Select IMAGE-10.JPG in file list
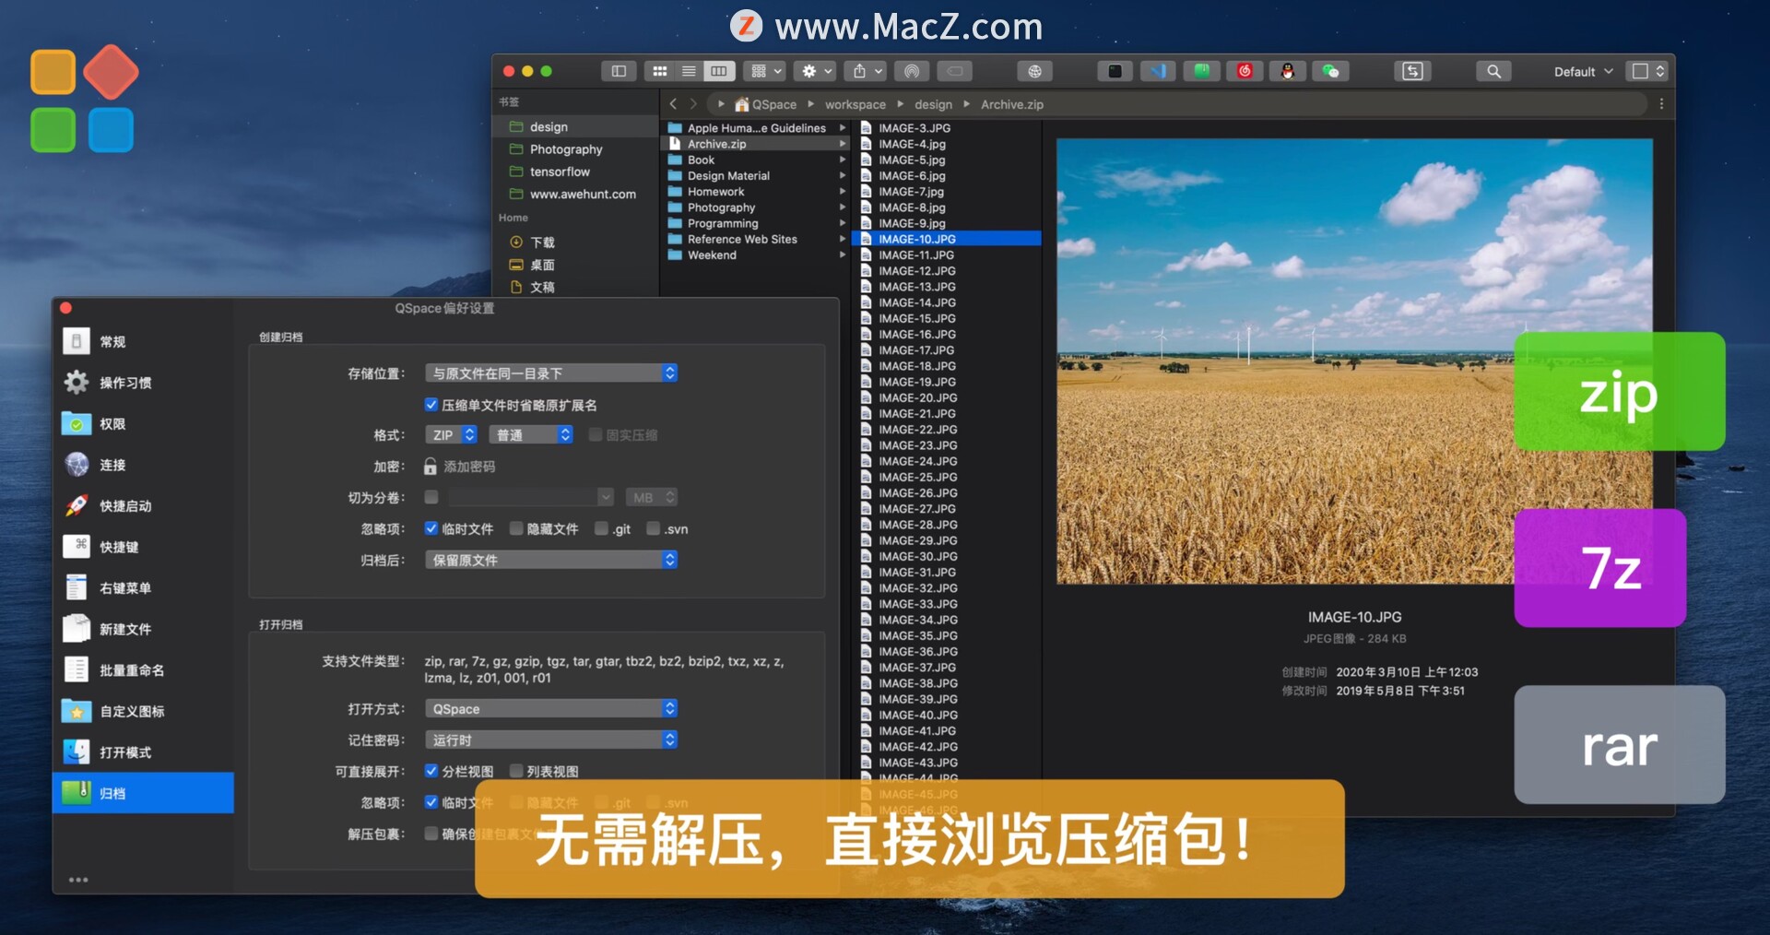This screenshot has width=1770, height=935. (x=947, y=239)
